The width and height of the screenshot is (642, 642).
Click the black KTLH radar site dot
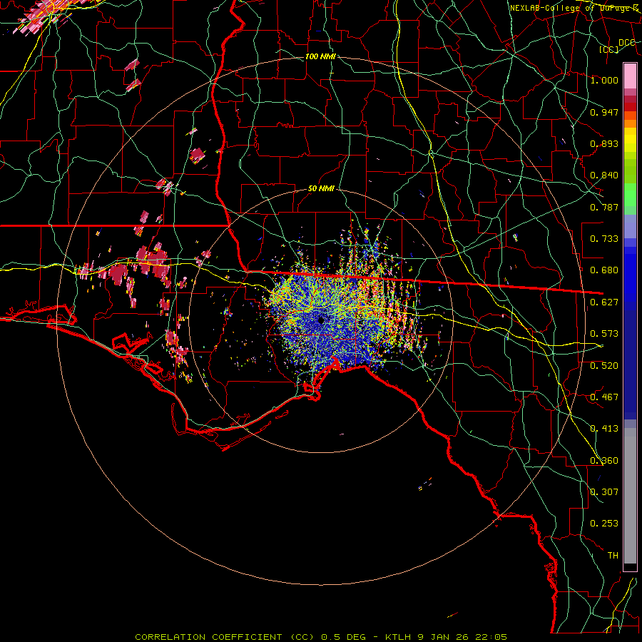[x=322, y=320]
